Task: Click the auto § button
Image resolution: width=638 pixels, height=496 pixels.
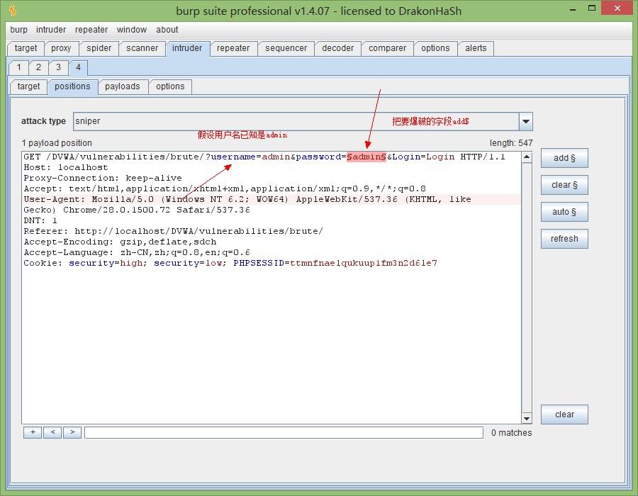Action: pos(564,212)
